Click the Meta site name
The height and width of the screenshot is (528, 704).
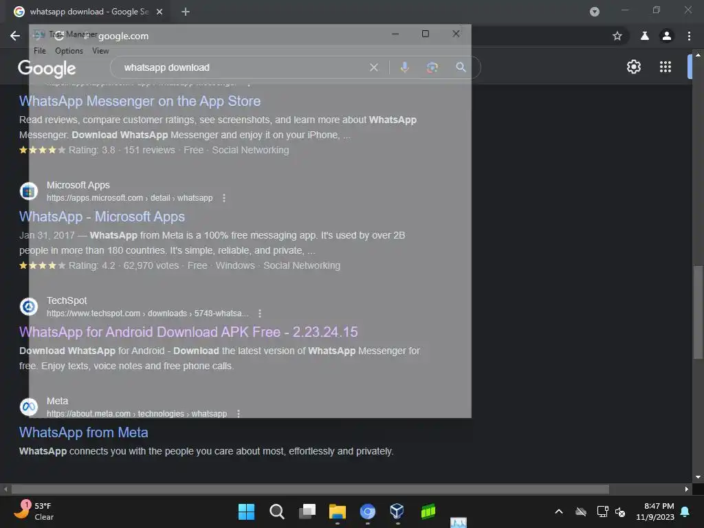pyautogui.click(x=58, y=401)
